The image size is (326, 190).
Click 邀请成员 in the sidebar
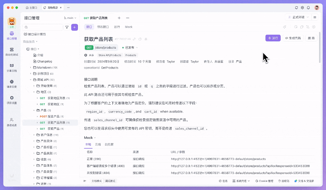(x=11, y=122)
